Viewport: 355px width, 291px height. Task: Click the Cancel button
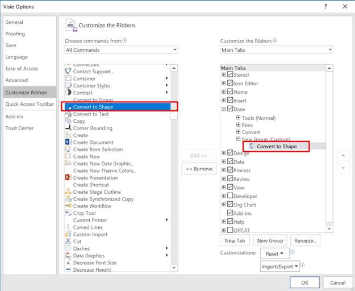338,282
